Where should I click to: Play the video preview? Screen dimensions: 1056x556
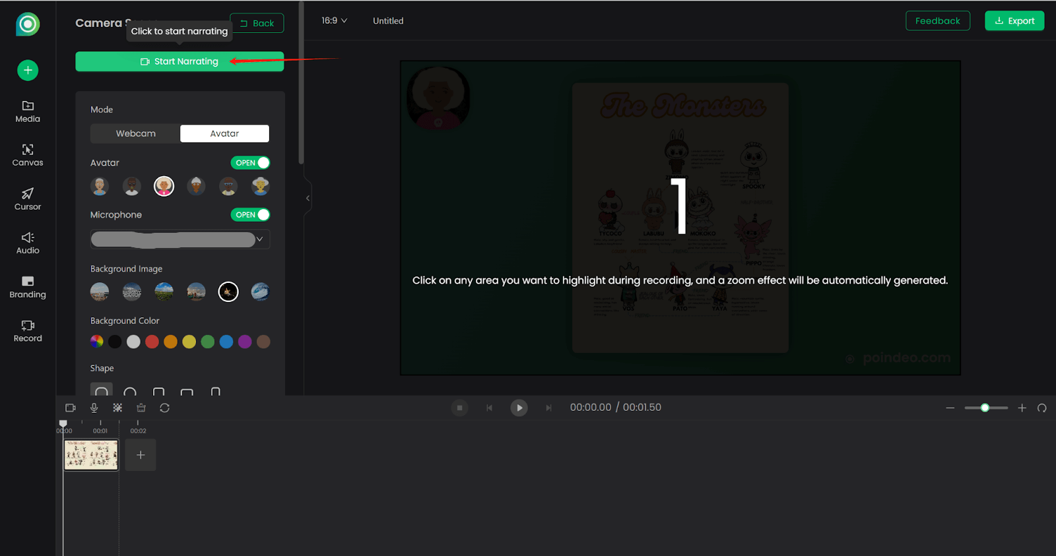coord(519,408)
